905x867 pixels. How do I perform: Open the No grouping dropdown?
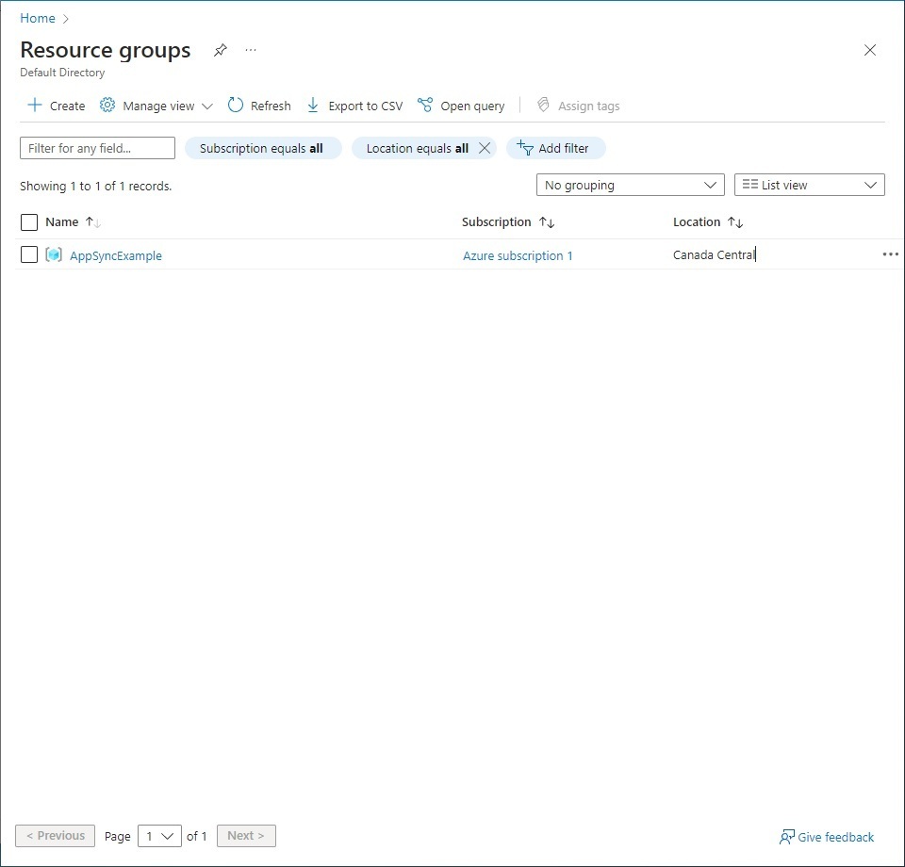pos(630,185)
